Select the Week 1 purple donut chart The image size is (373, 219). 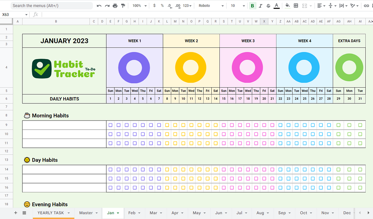click(134, 68)
